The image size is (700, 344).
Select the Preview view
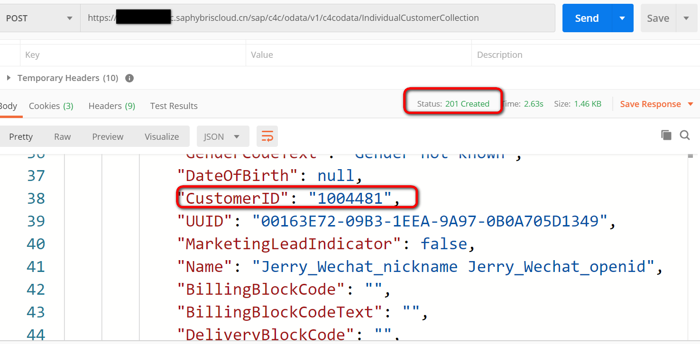(108, 136)
